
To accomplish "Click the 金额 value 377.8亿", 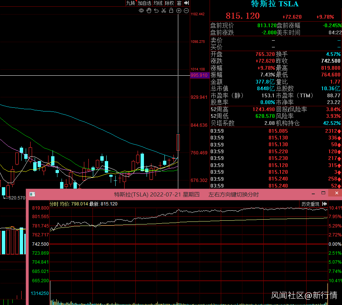I will pyautogui.click(x=265, y=82).
